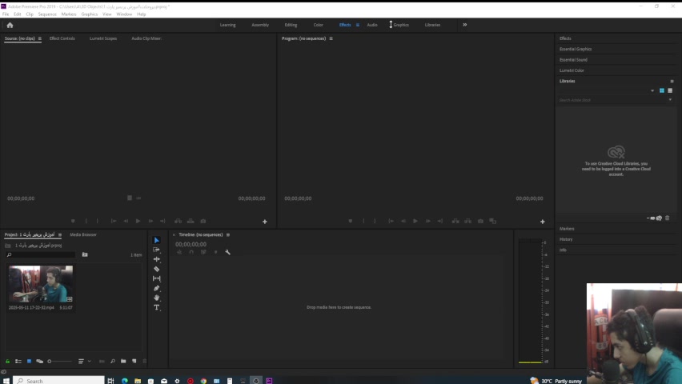Open Adobe Stock search filter dropdown
The width and height of the screenshot is (682, 384).
(x=670, y=99)
